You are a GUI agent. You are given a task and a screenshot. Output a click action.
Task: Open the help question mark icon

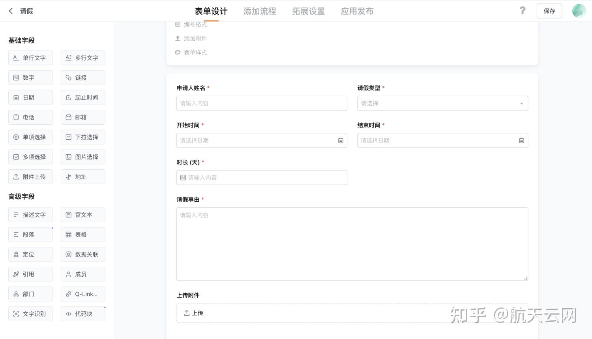click(523, 11)
